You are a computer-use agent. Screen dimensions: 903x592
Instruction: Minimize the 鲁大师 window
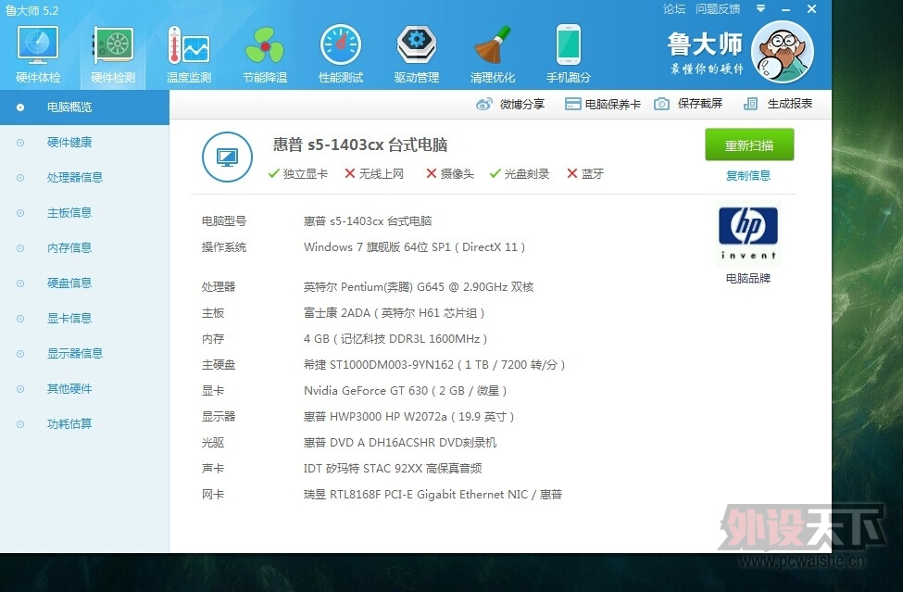tap(786, 10)
